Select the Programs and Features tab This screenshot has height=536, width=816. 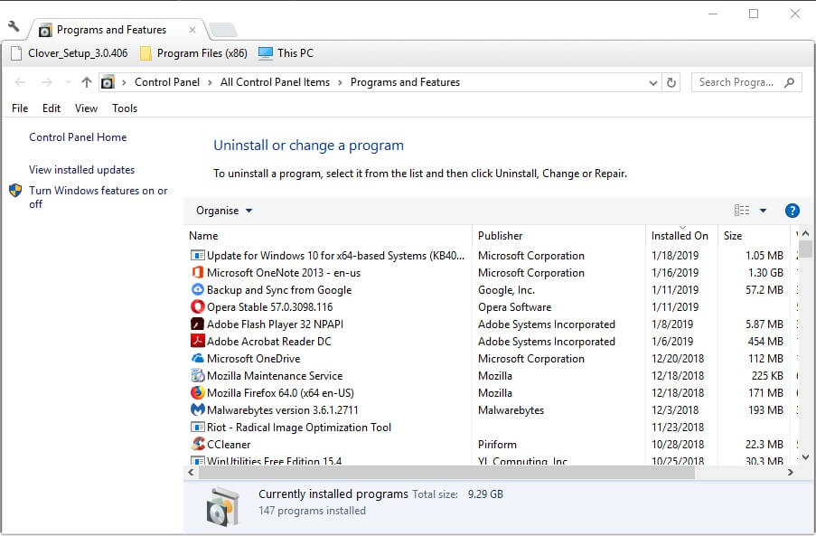[111, 30]
